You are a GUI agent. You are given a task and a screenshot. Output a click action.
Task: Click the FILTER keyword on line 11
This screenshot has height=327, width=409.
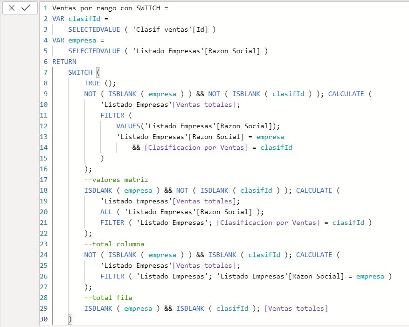point(112,115)
